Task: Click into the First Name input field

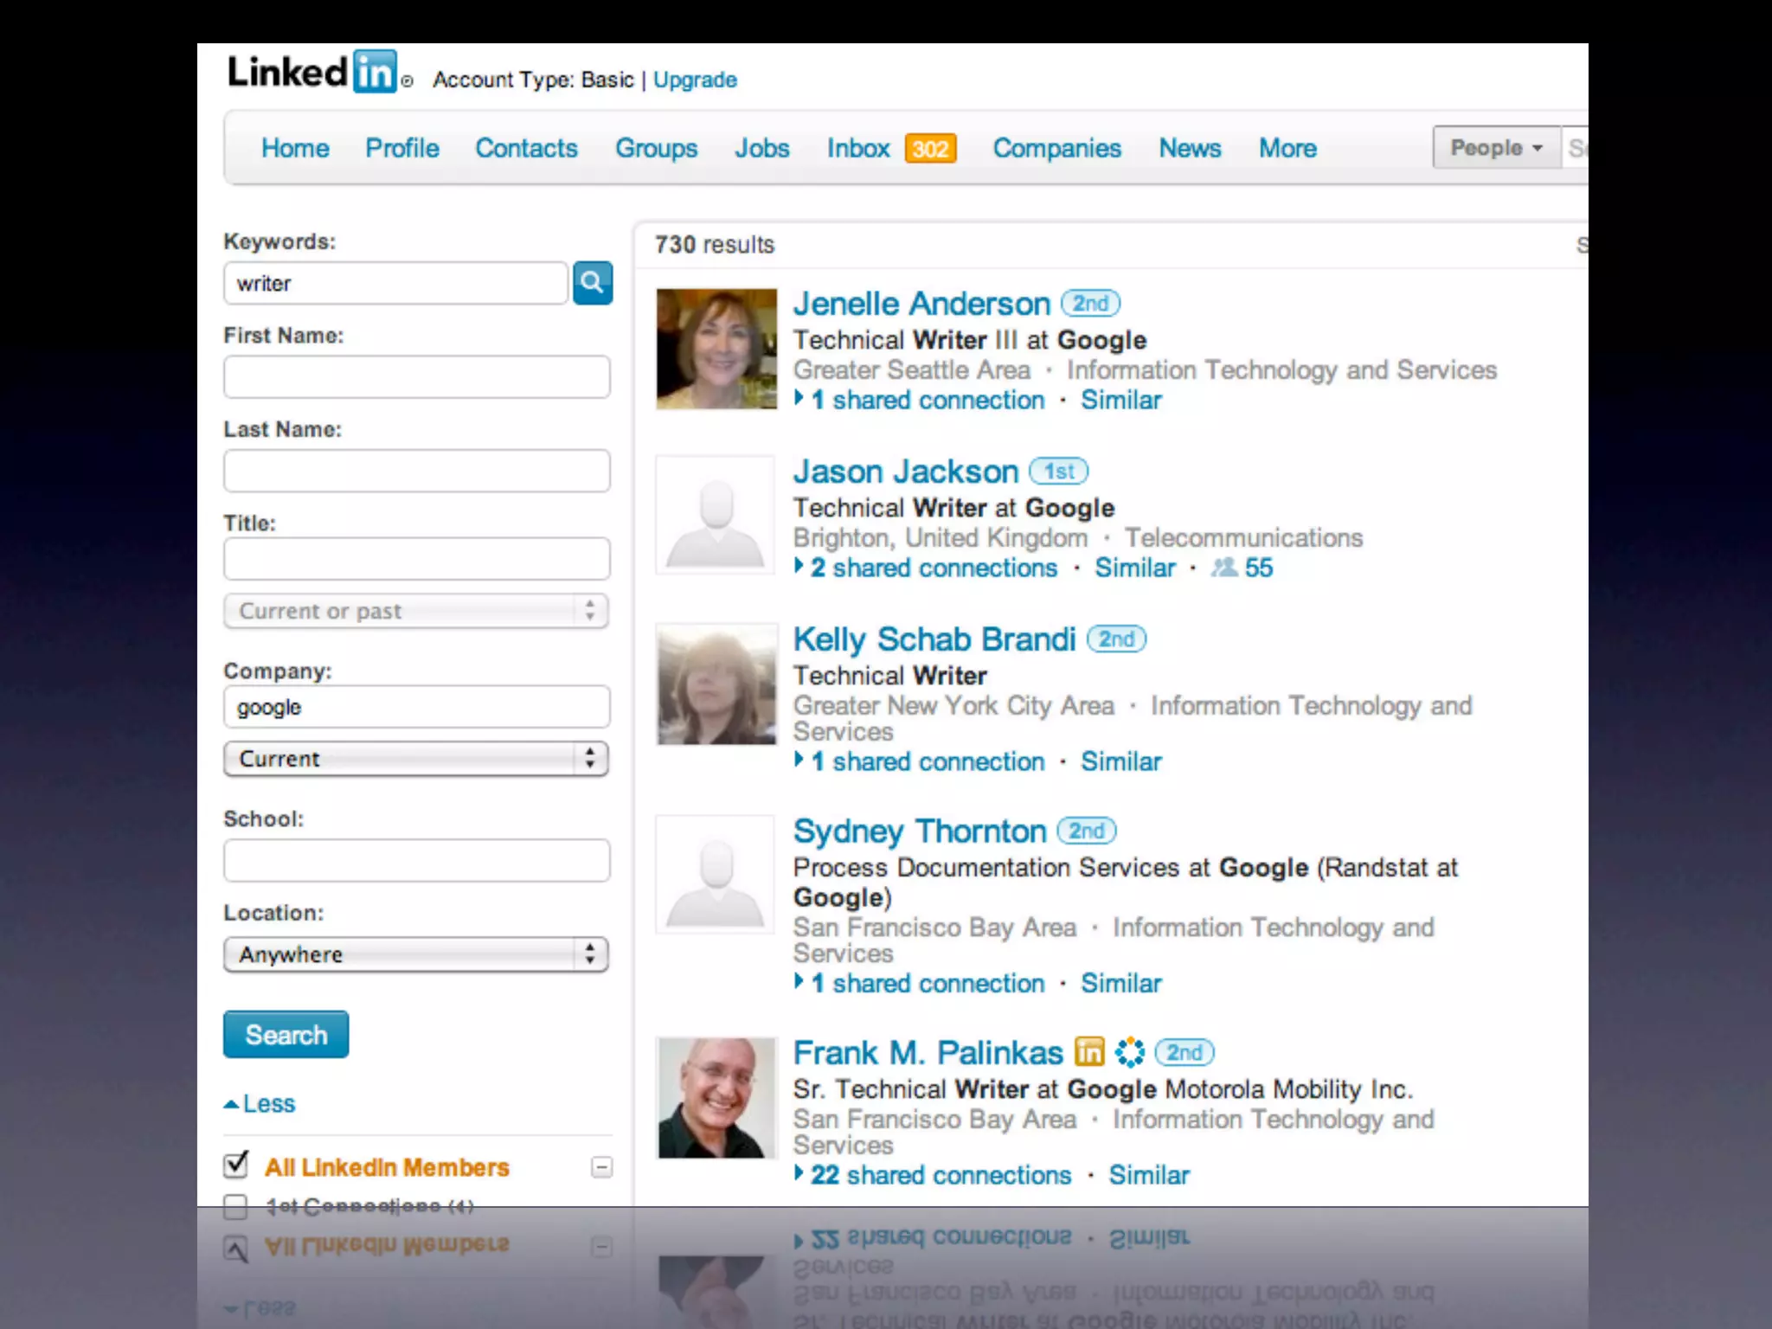Action: [416, 377]
